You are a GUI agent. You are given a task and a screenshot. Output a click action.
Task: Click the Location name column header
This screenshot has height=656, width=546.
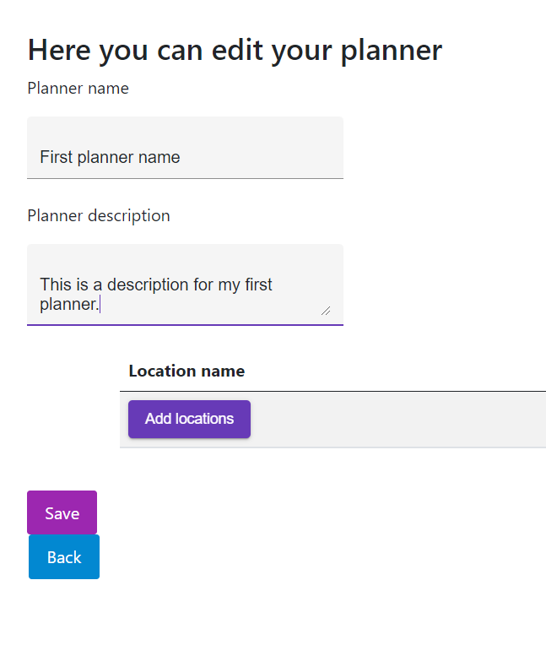[x=187, y=371]
